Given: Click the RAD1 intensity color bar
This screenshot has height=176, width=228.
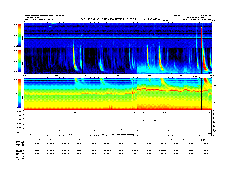Looking at the screenshot, I should (x=20, y=61).
